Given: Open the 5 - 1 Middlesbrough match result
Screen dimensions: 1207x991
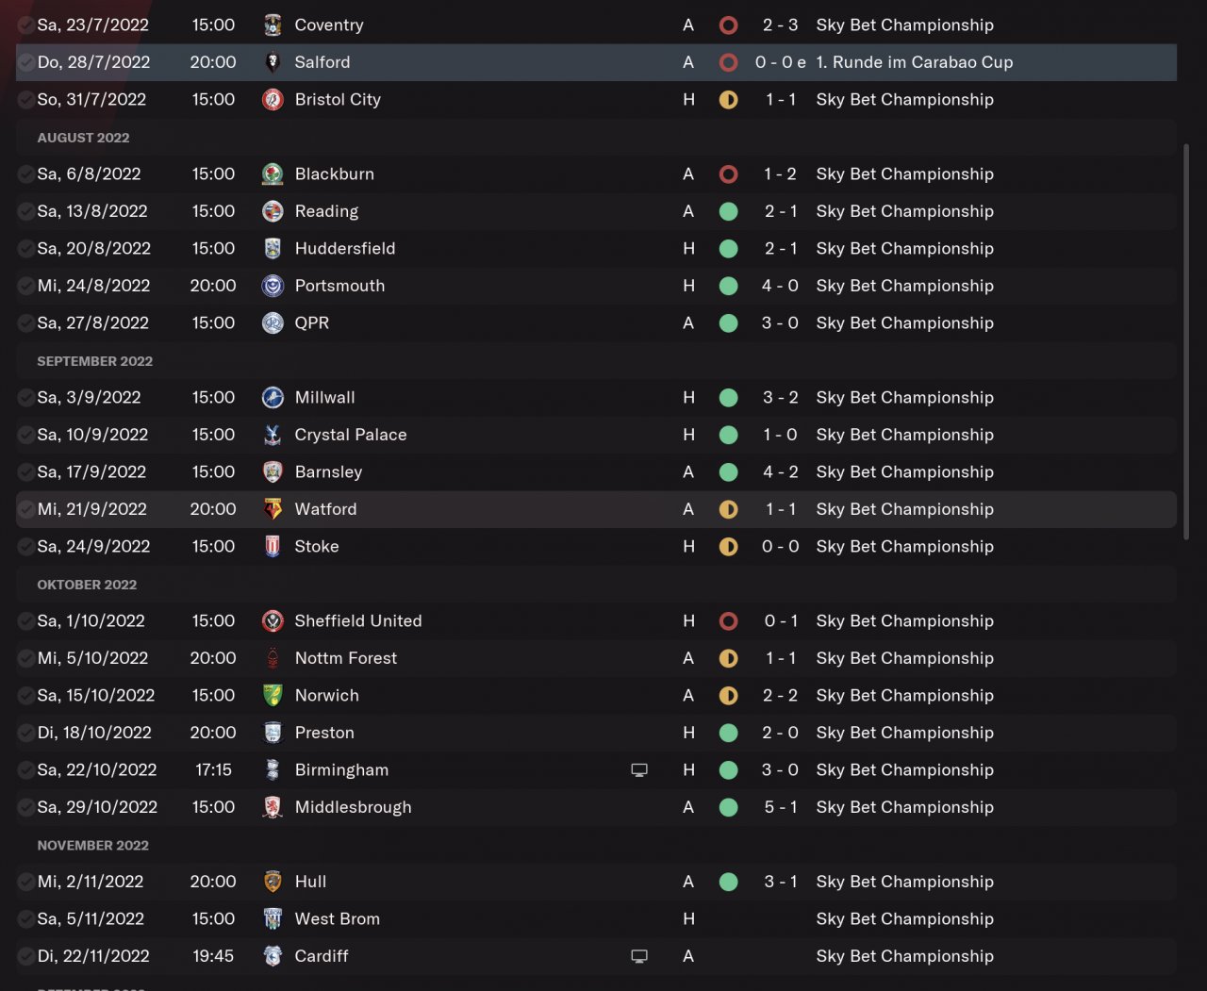Looking at the screenshot, I should coord(780,807).
